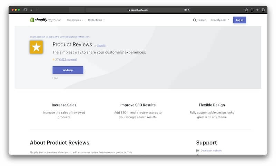Click the 'About Product Reviews' heading
The image size is (276, 166).
click(59, 143)
